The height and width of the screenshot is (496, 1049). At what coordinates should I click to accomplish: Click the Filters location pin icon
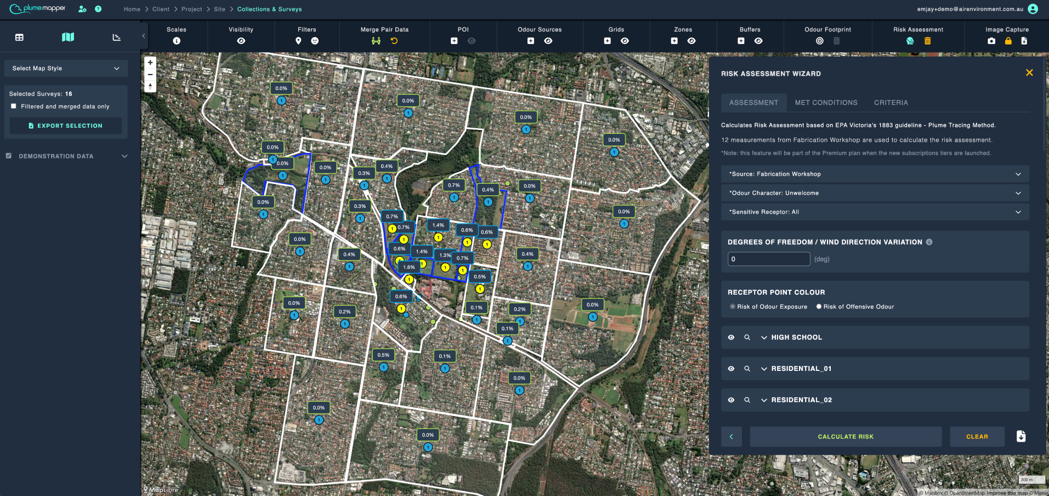(x=298, y=41)
